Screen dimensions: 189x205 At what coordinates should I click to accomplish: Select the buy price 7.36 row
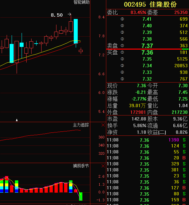pyautogui.click(x=147, y=53)
